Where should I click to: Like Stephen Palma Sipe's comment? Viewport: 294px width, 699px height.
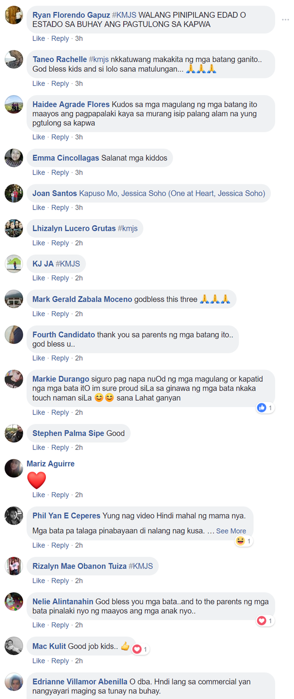tap(38, 447)
